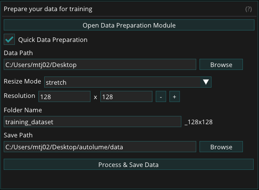Select the resolution width field

point(64,97)
